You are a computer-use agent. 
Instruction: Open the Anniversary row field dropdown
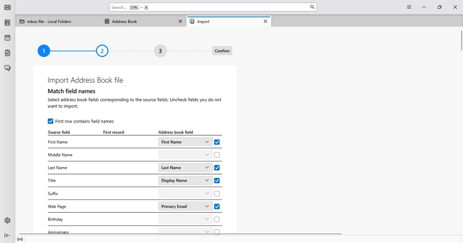(x=185, y=232)
